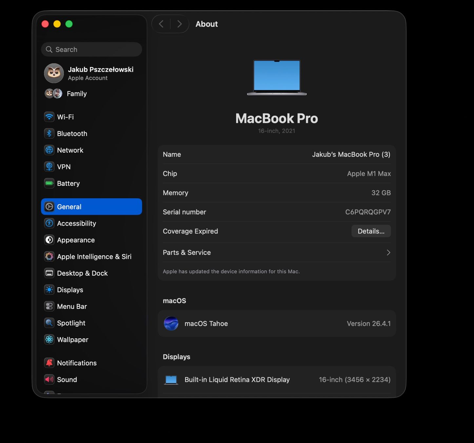
Task: Click the 16-inch (3456 × 2234) resolution
Action: tap(355, 380)
